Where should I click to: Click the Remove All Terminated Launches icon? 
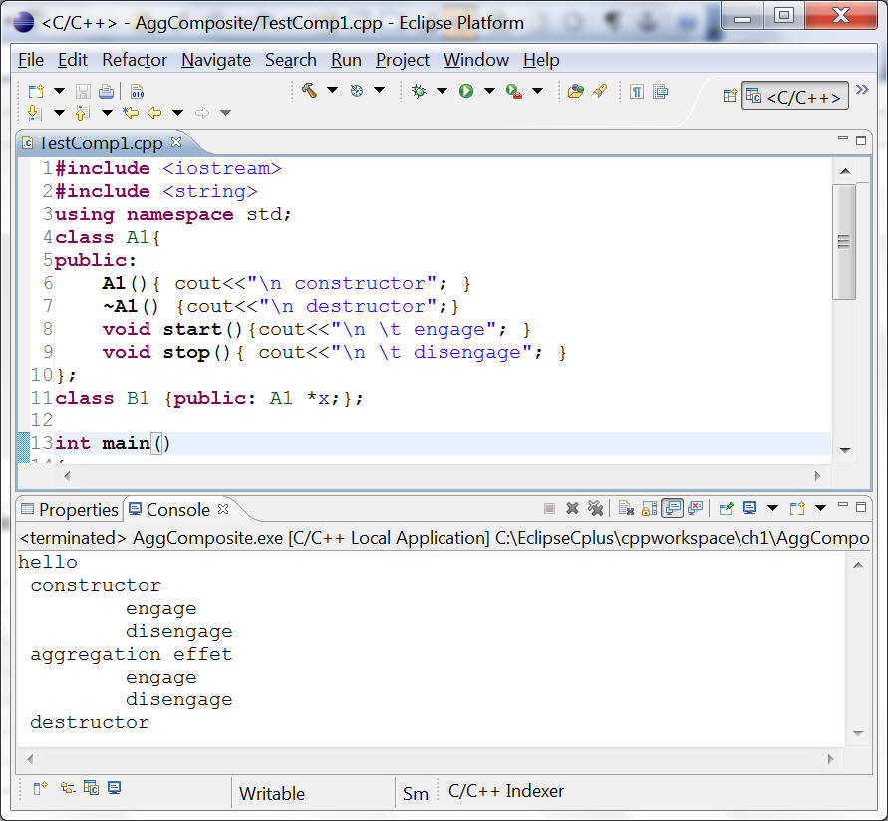[595, 508]
